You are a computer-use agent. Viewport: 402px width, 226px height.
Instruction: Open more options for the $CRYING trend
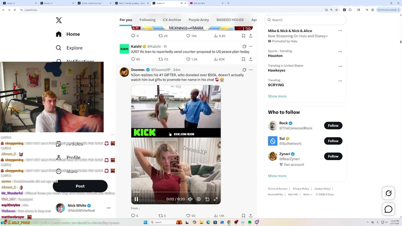point(340,81)
